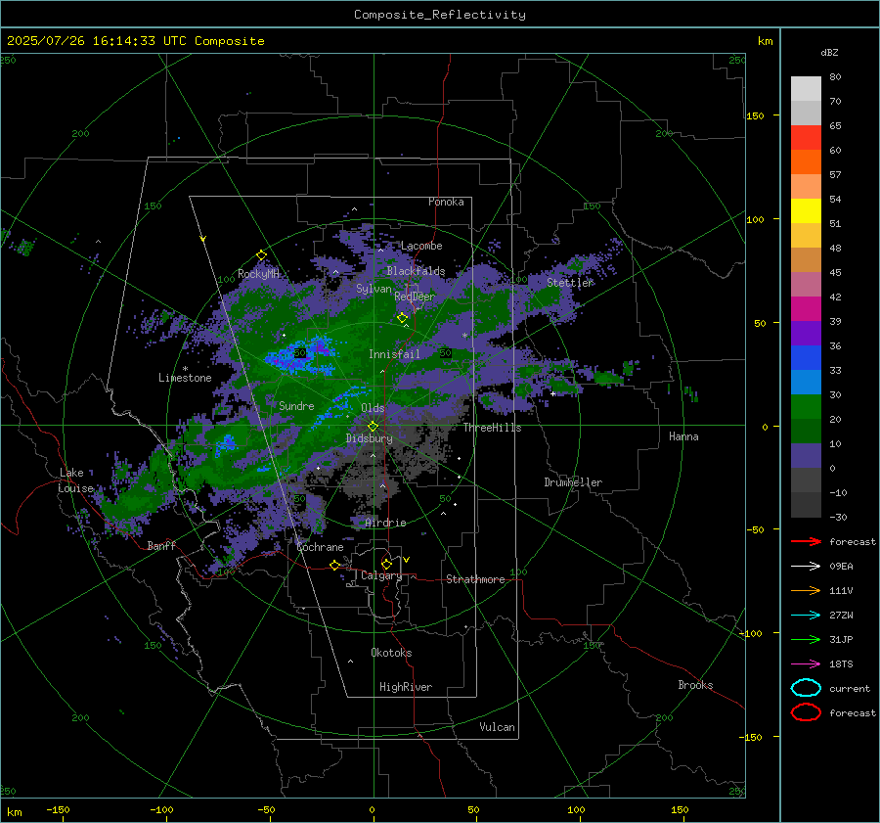Click the Lake Louise label
This screenshot has height=823, width=880.
pos(75,480)
